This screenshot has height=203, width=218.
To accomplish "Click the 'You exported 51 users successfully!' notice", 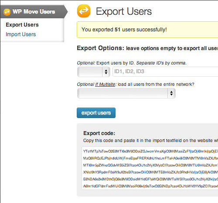I will tap(147, 30).
